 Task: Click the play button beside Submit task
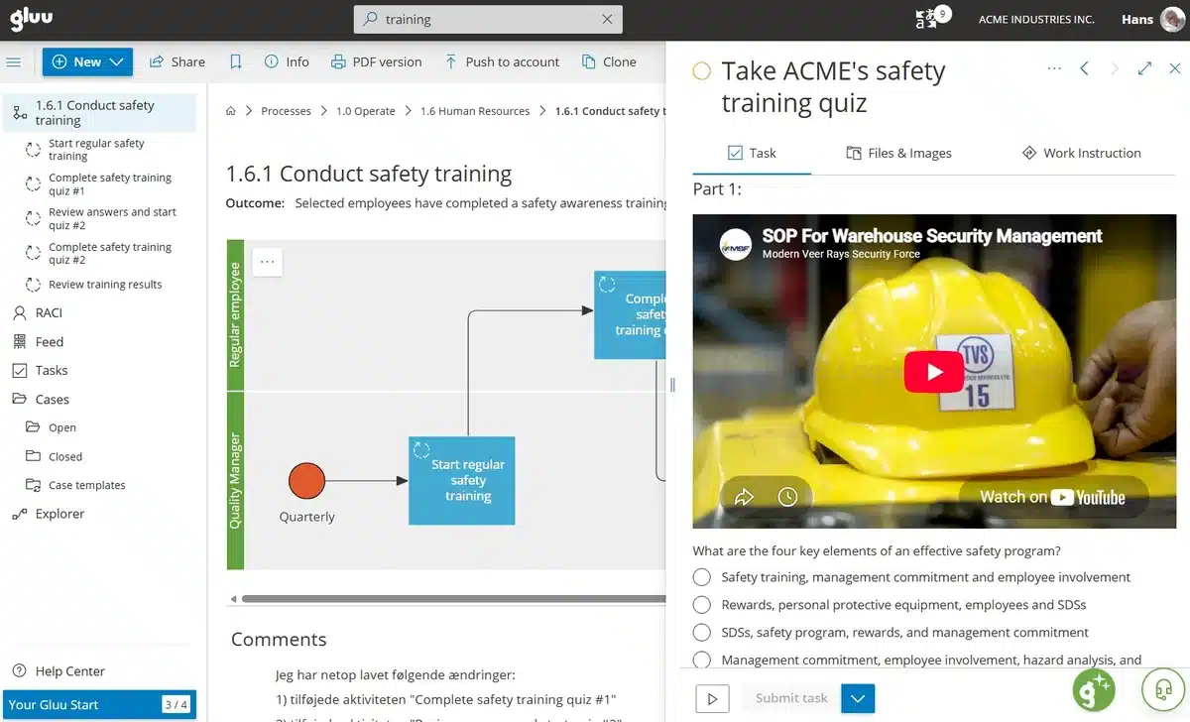(712, 698)
